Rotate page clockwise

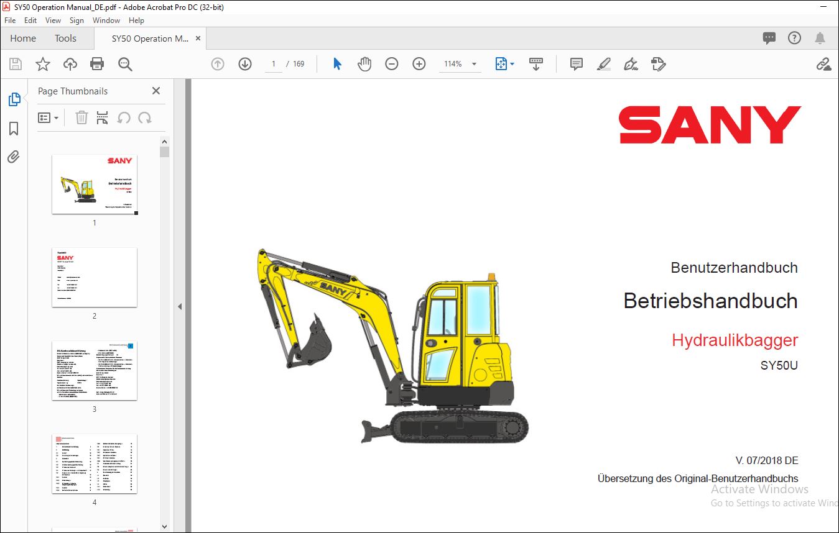pos(145,117)
